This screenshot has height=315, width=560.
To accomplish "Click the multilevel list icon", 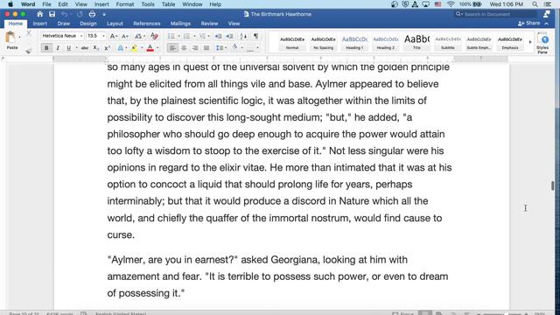I will click(202, 36).
